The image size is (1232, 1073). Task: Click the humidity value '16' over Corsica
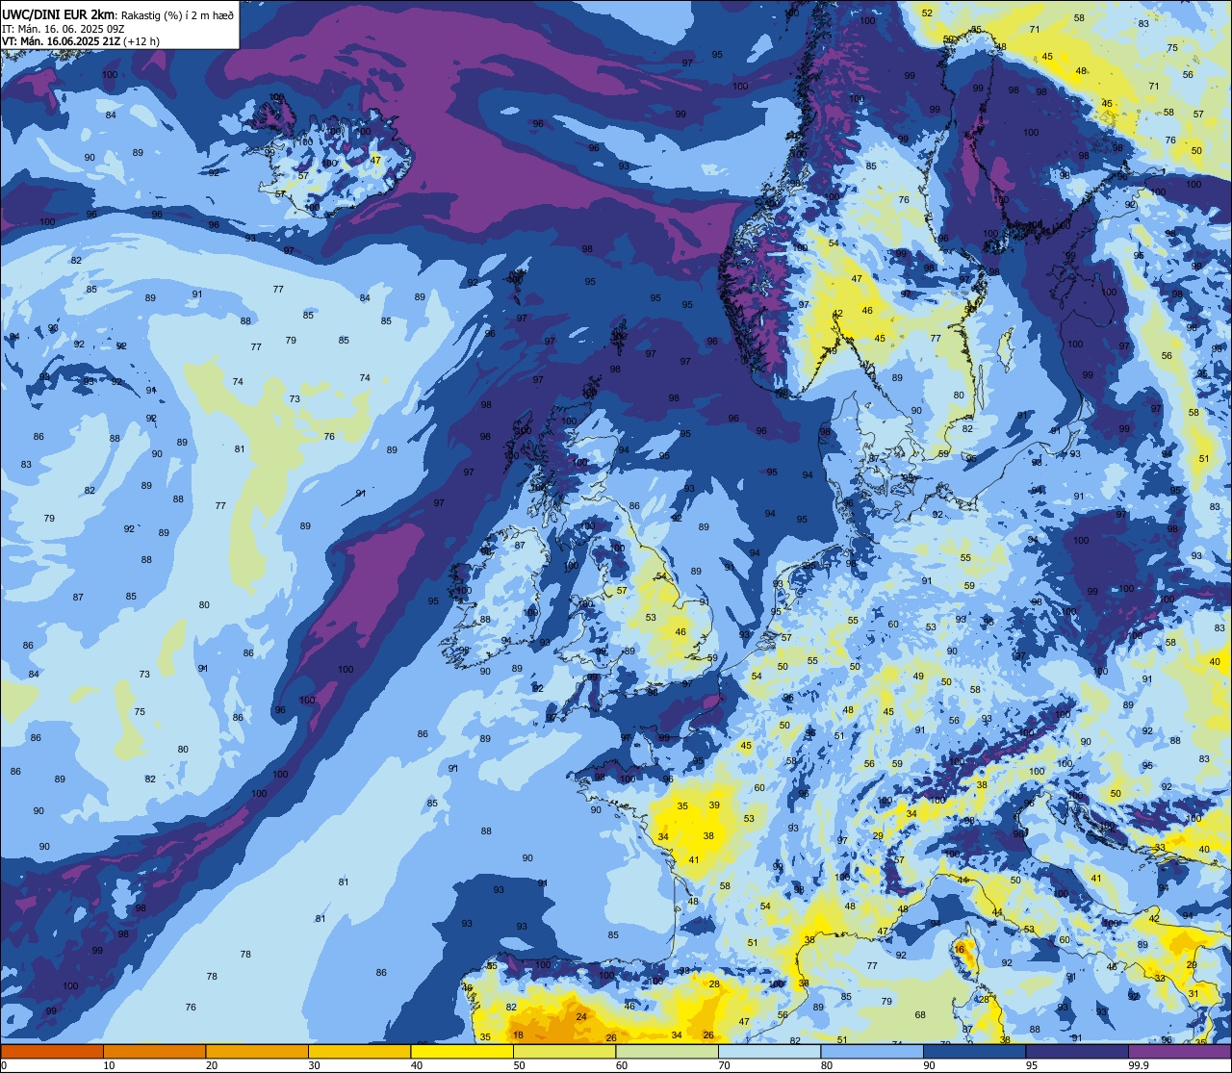tap(960, 949)
